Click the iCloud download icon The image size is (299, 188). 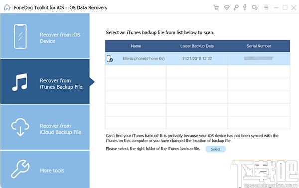tap(20, 127)
